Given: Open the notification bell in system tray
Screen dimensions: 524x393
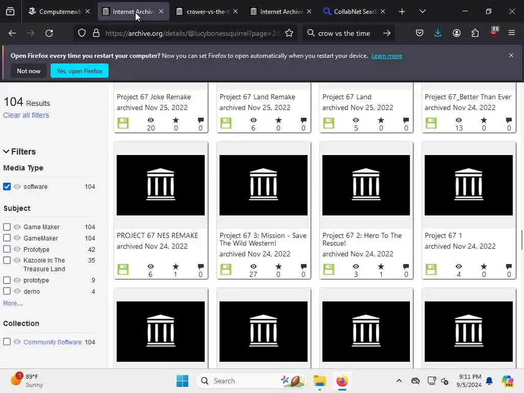Looking at the screenshot, I should tap(489, 381).
